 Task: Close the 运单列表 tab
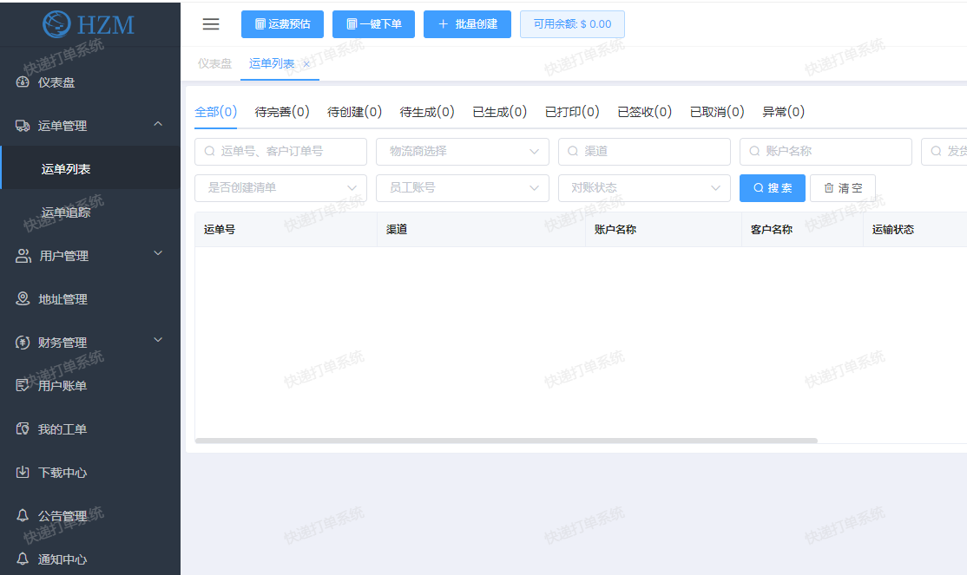(x=306, y=64)
